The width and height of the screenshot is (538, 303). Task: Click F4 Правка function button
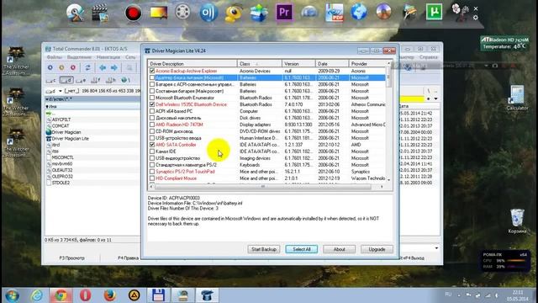pyautogui.click(x=128, y=258)
